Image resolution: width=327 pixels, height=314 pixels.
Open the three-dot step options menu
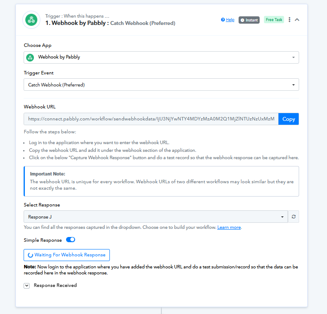coord(290,20)
